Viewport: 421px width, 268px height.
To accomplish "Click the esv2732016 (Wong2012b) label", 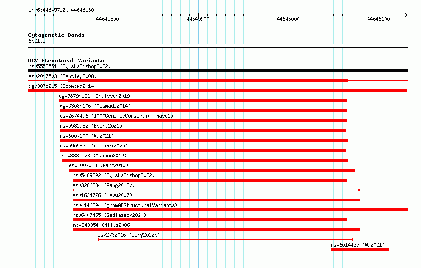I will click(129, 235).
